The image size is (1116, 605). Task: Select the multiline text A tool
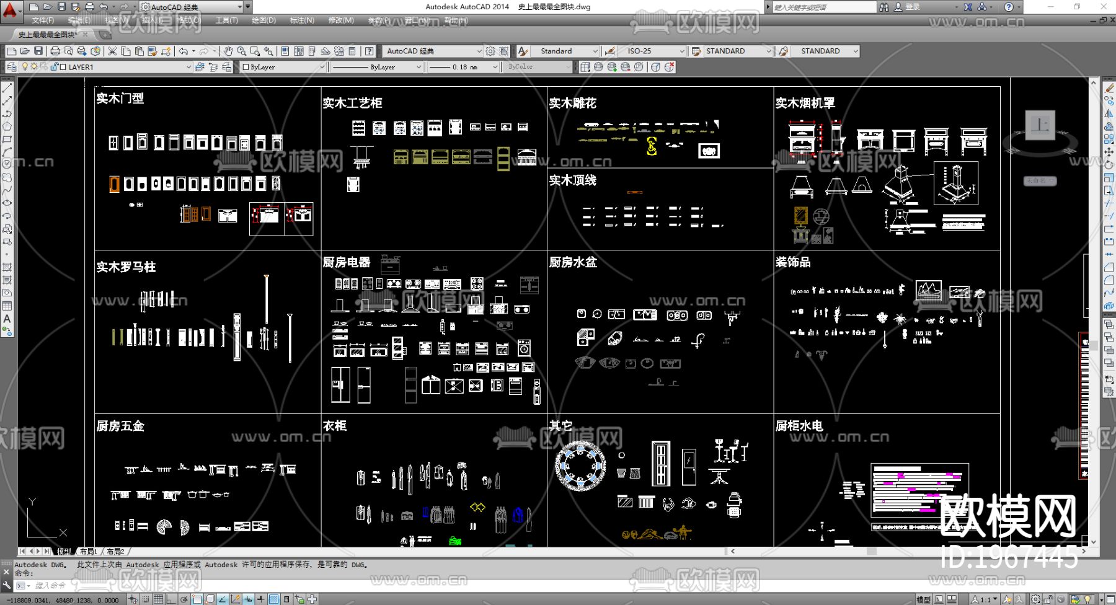pos(7,319)
